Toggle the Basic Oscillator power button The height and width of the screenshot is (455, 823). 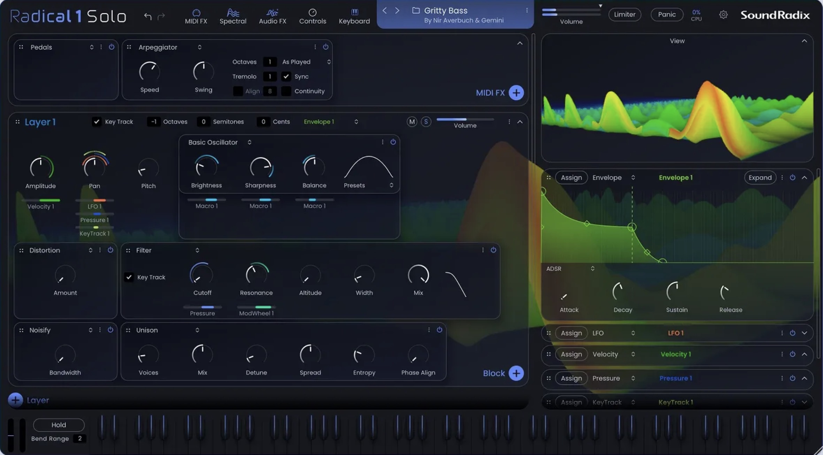pyautogui.click(x=393, y=142)
